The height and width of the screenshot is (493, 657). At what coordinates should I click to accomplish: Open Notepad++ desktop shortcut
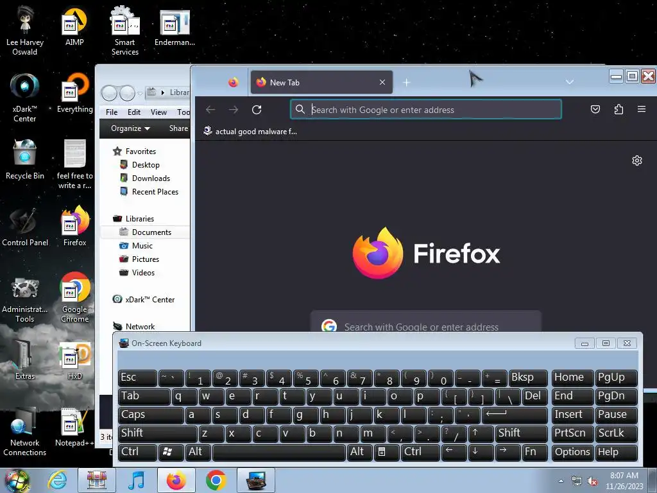pos(74,427)
